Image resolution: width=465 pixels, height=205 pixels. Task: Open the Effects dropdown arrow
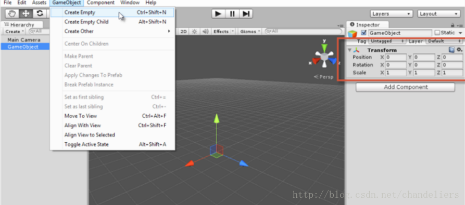[233, 31]
